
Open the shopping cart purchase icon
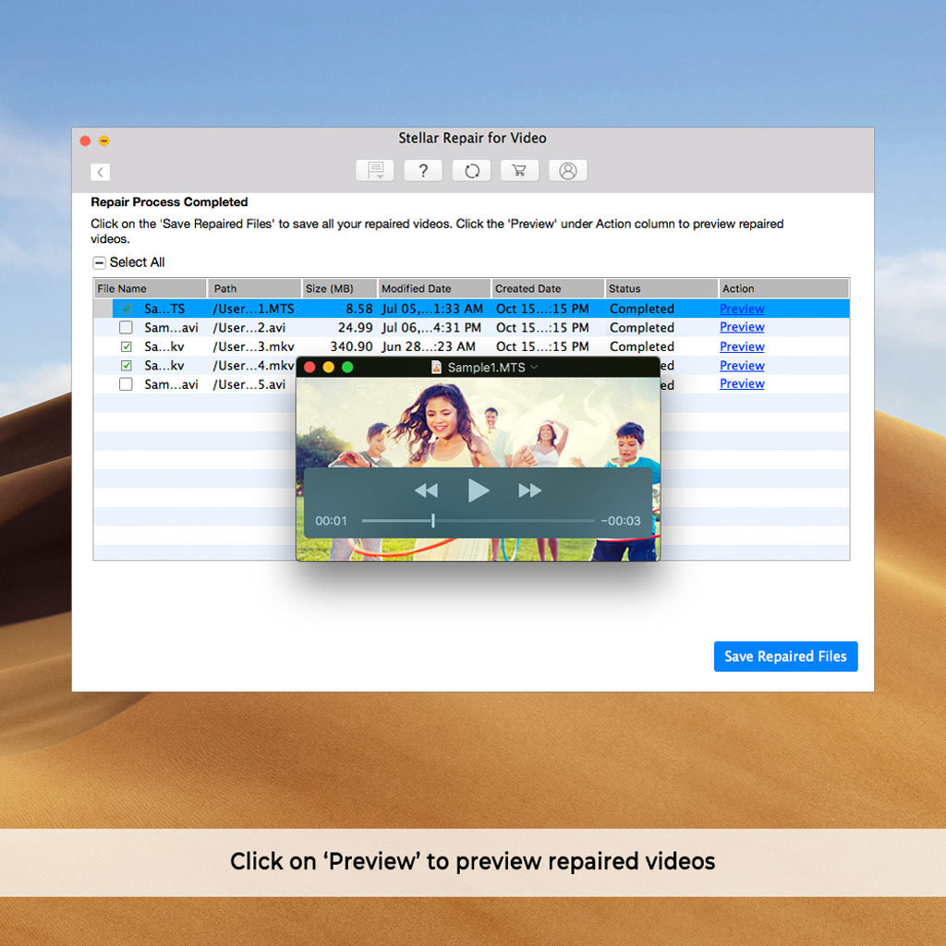519,171
